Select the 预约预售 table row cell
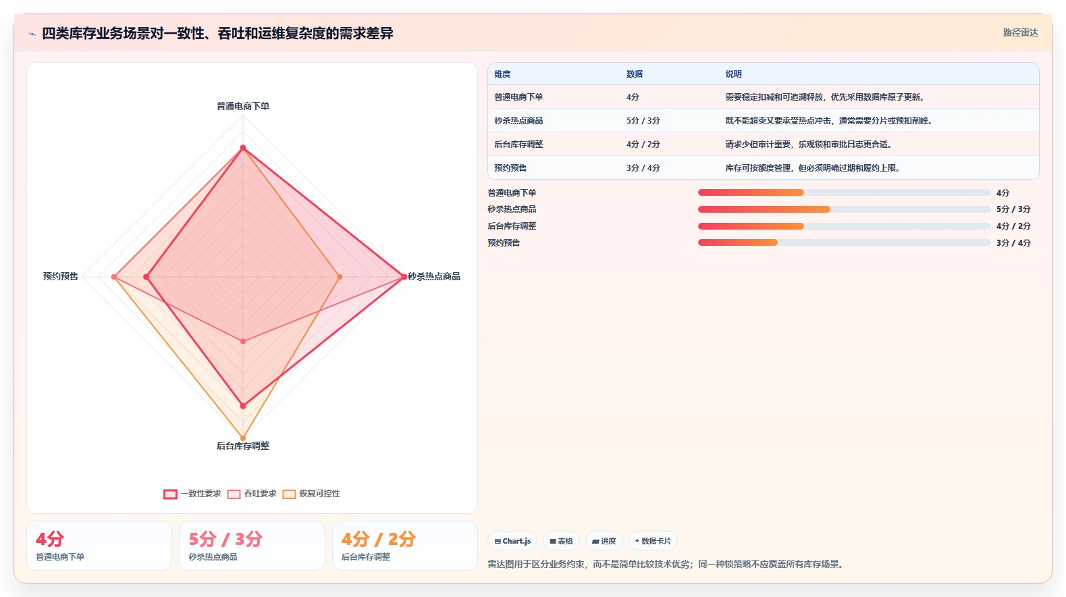 510,168
